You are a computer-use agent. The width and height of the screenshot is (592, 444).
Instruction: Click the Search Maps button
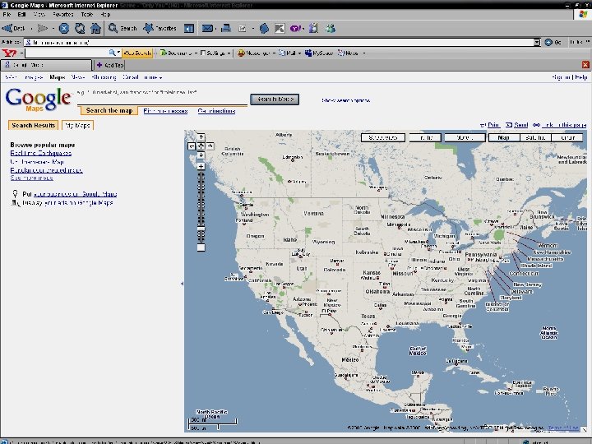[275, 99]
